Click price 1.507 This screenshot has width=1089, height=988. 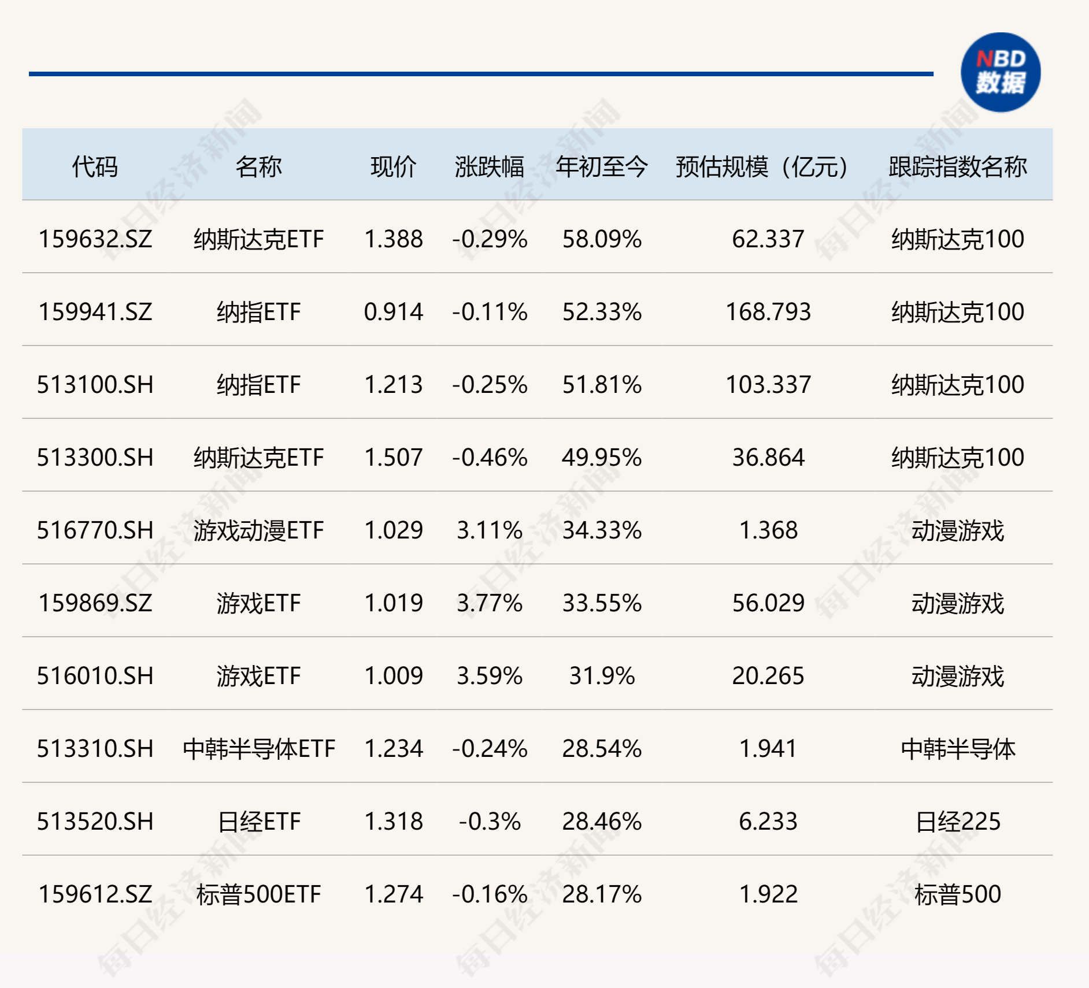click(x=394, y=458)
